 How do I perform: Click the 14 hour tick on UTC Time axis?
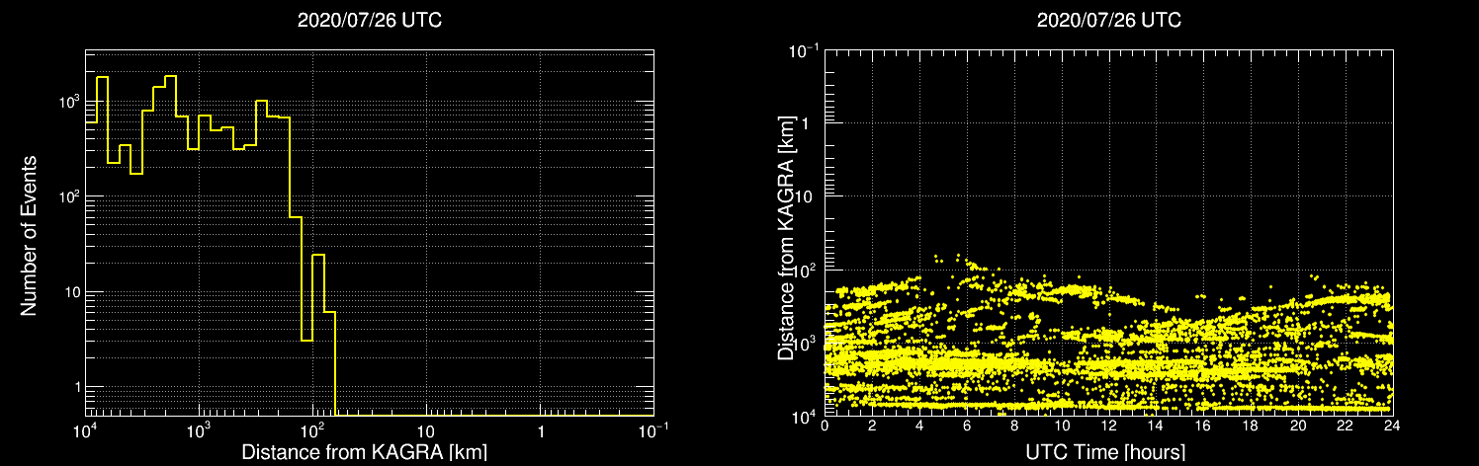click(x=1157, y=426)
